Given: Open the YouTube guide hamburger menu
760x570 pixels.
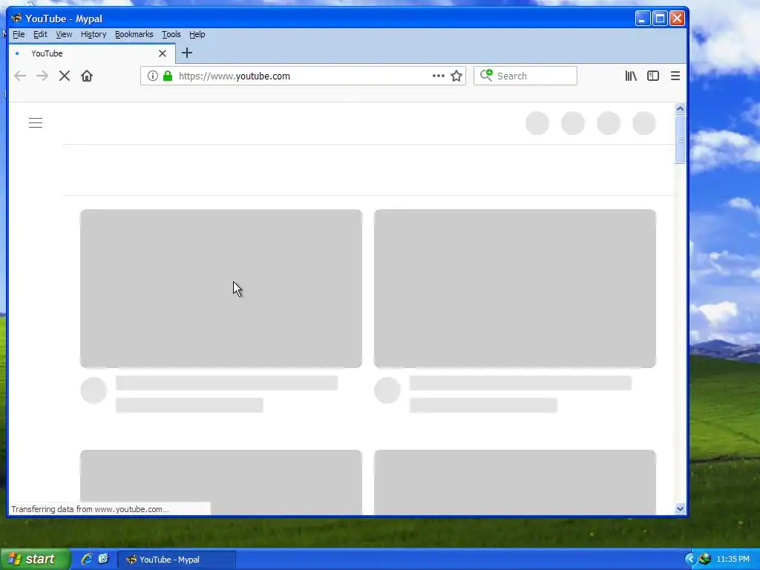Looking at the screenshot, I should tap(36, 123).
